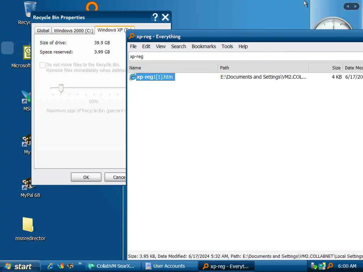The image size is (363, 272).
Task: Open the Search menu in Everything
Action: click(179, 46)
